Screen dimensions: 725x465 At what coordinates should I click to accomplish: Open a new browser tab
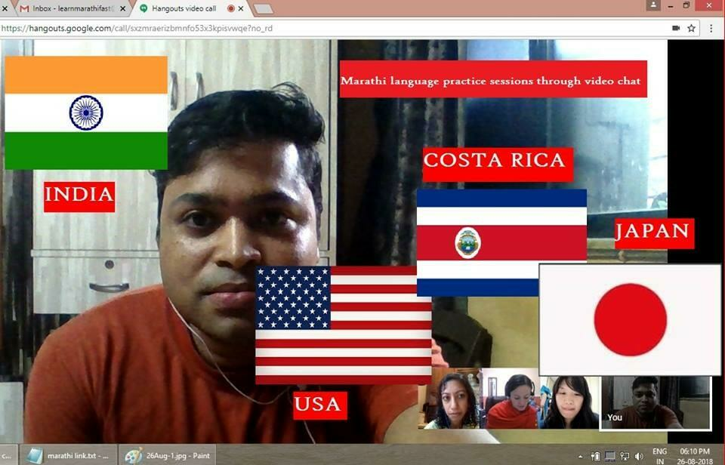point(263,8)
